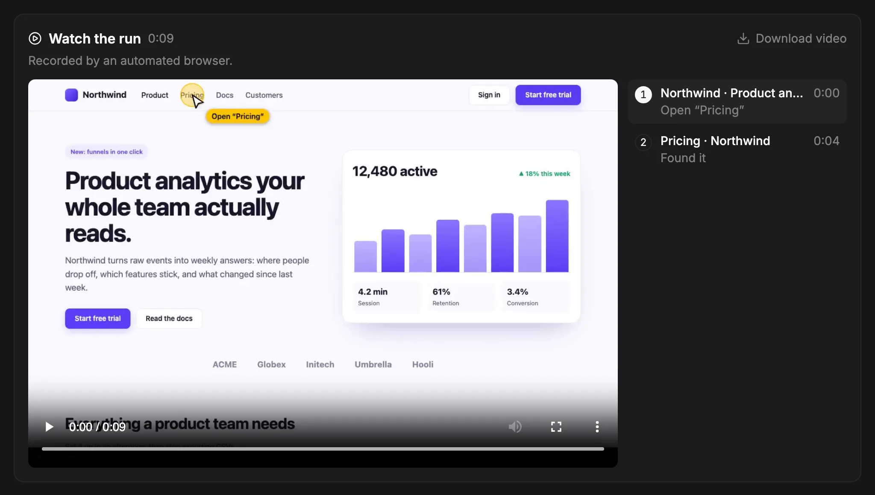Play the recorded run video
Viewport: 875px width, 495px height.
click(49, 427)
